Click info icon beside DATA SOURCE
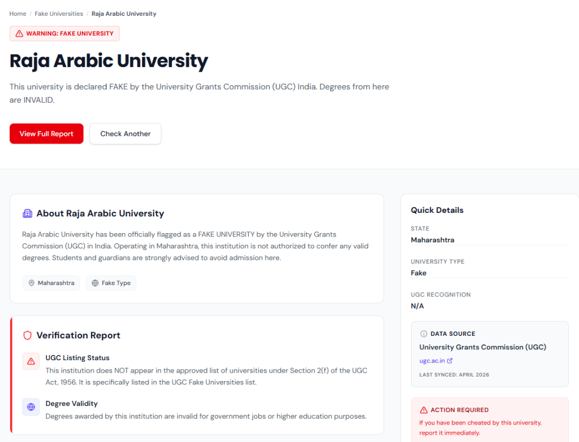 (x=424, y=334)
